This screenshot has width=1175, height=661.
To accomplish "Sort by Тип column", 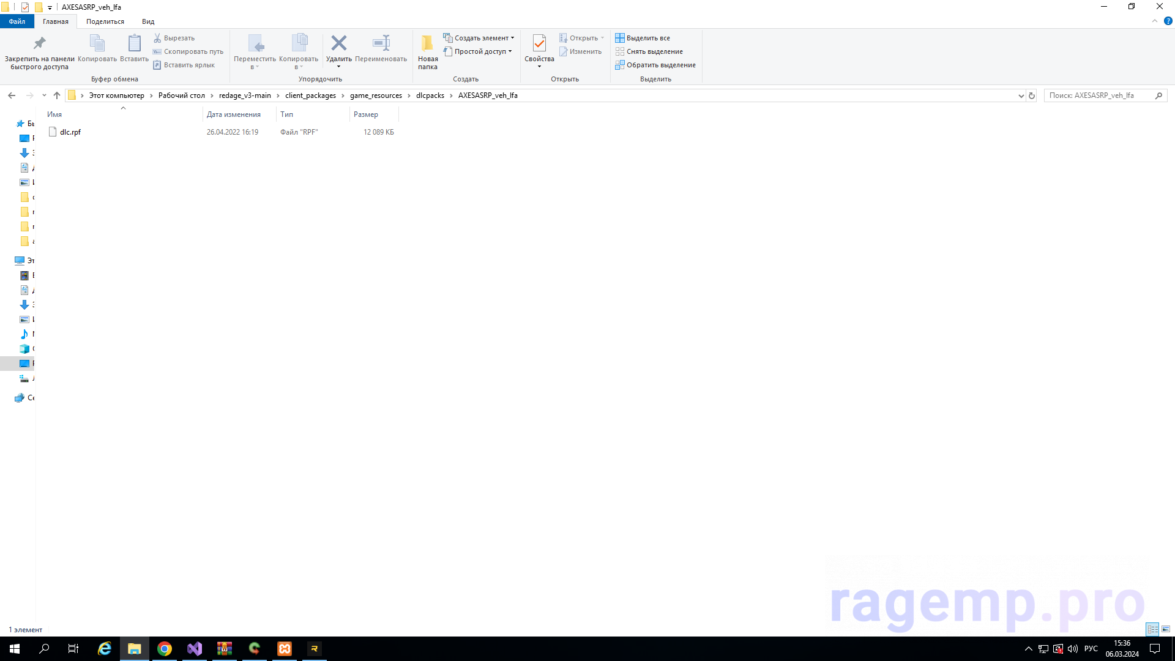I will point(313,114).
